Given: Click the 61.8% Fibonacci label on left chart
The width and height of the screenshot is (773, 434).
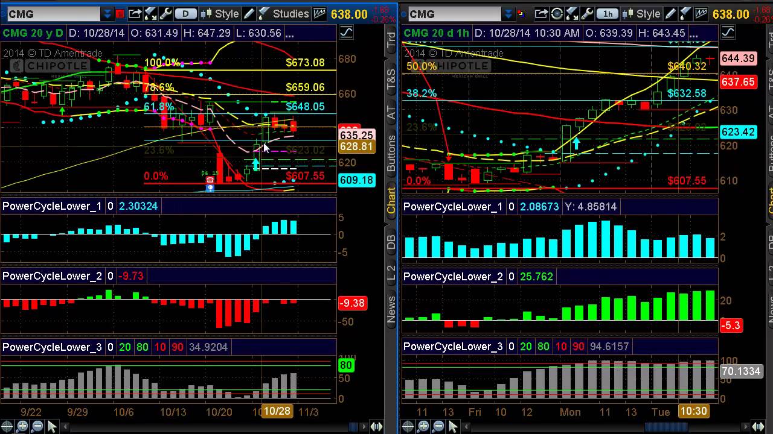Looking at the screenshot, I should [159, 107].
